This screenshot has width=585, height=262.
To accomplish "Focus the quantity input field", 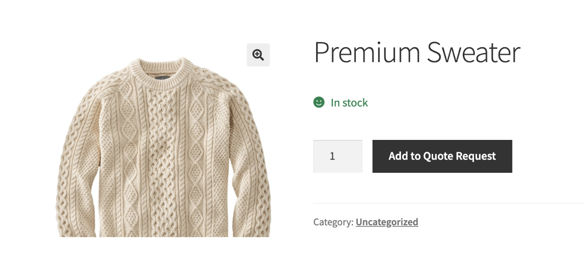I will point(337,156).
